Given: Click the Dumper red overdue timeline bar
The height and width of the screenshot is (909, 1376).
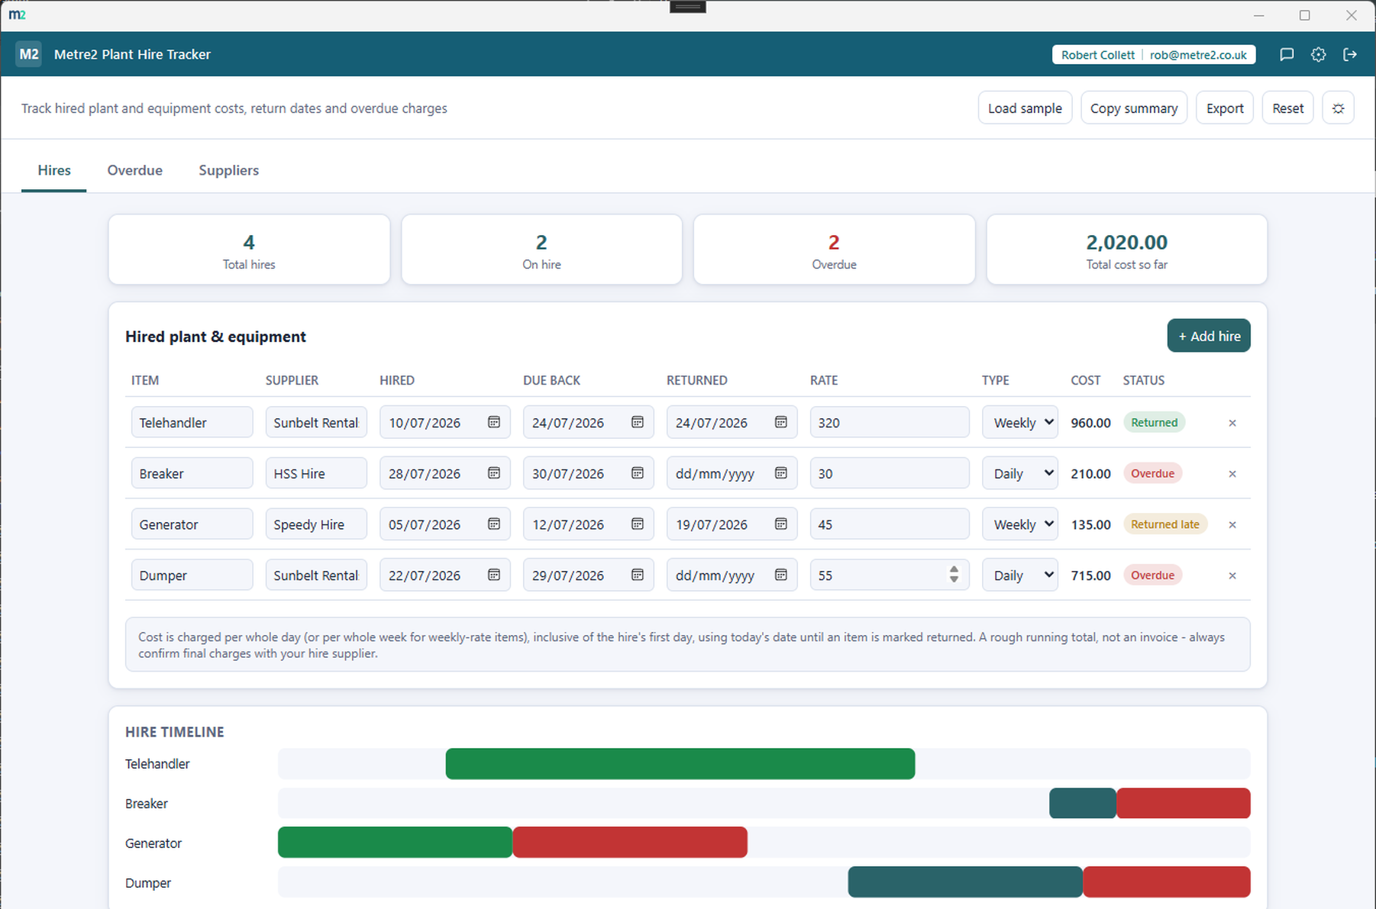Looking at the screenshot, I should (1166, 883).
